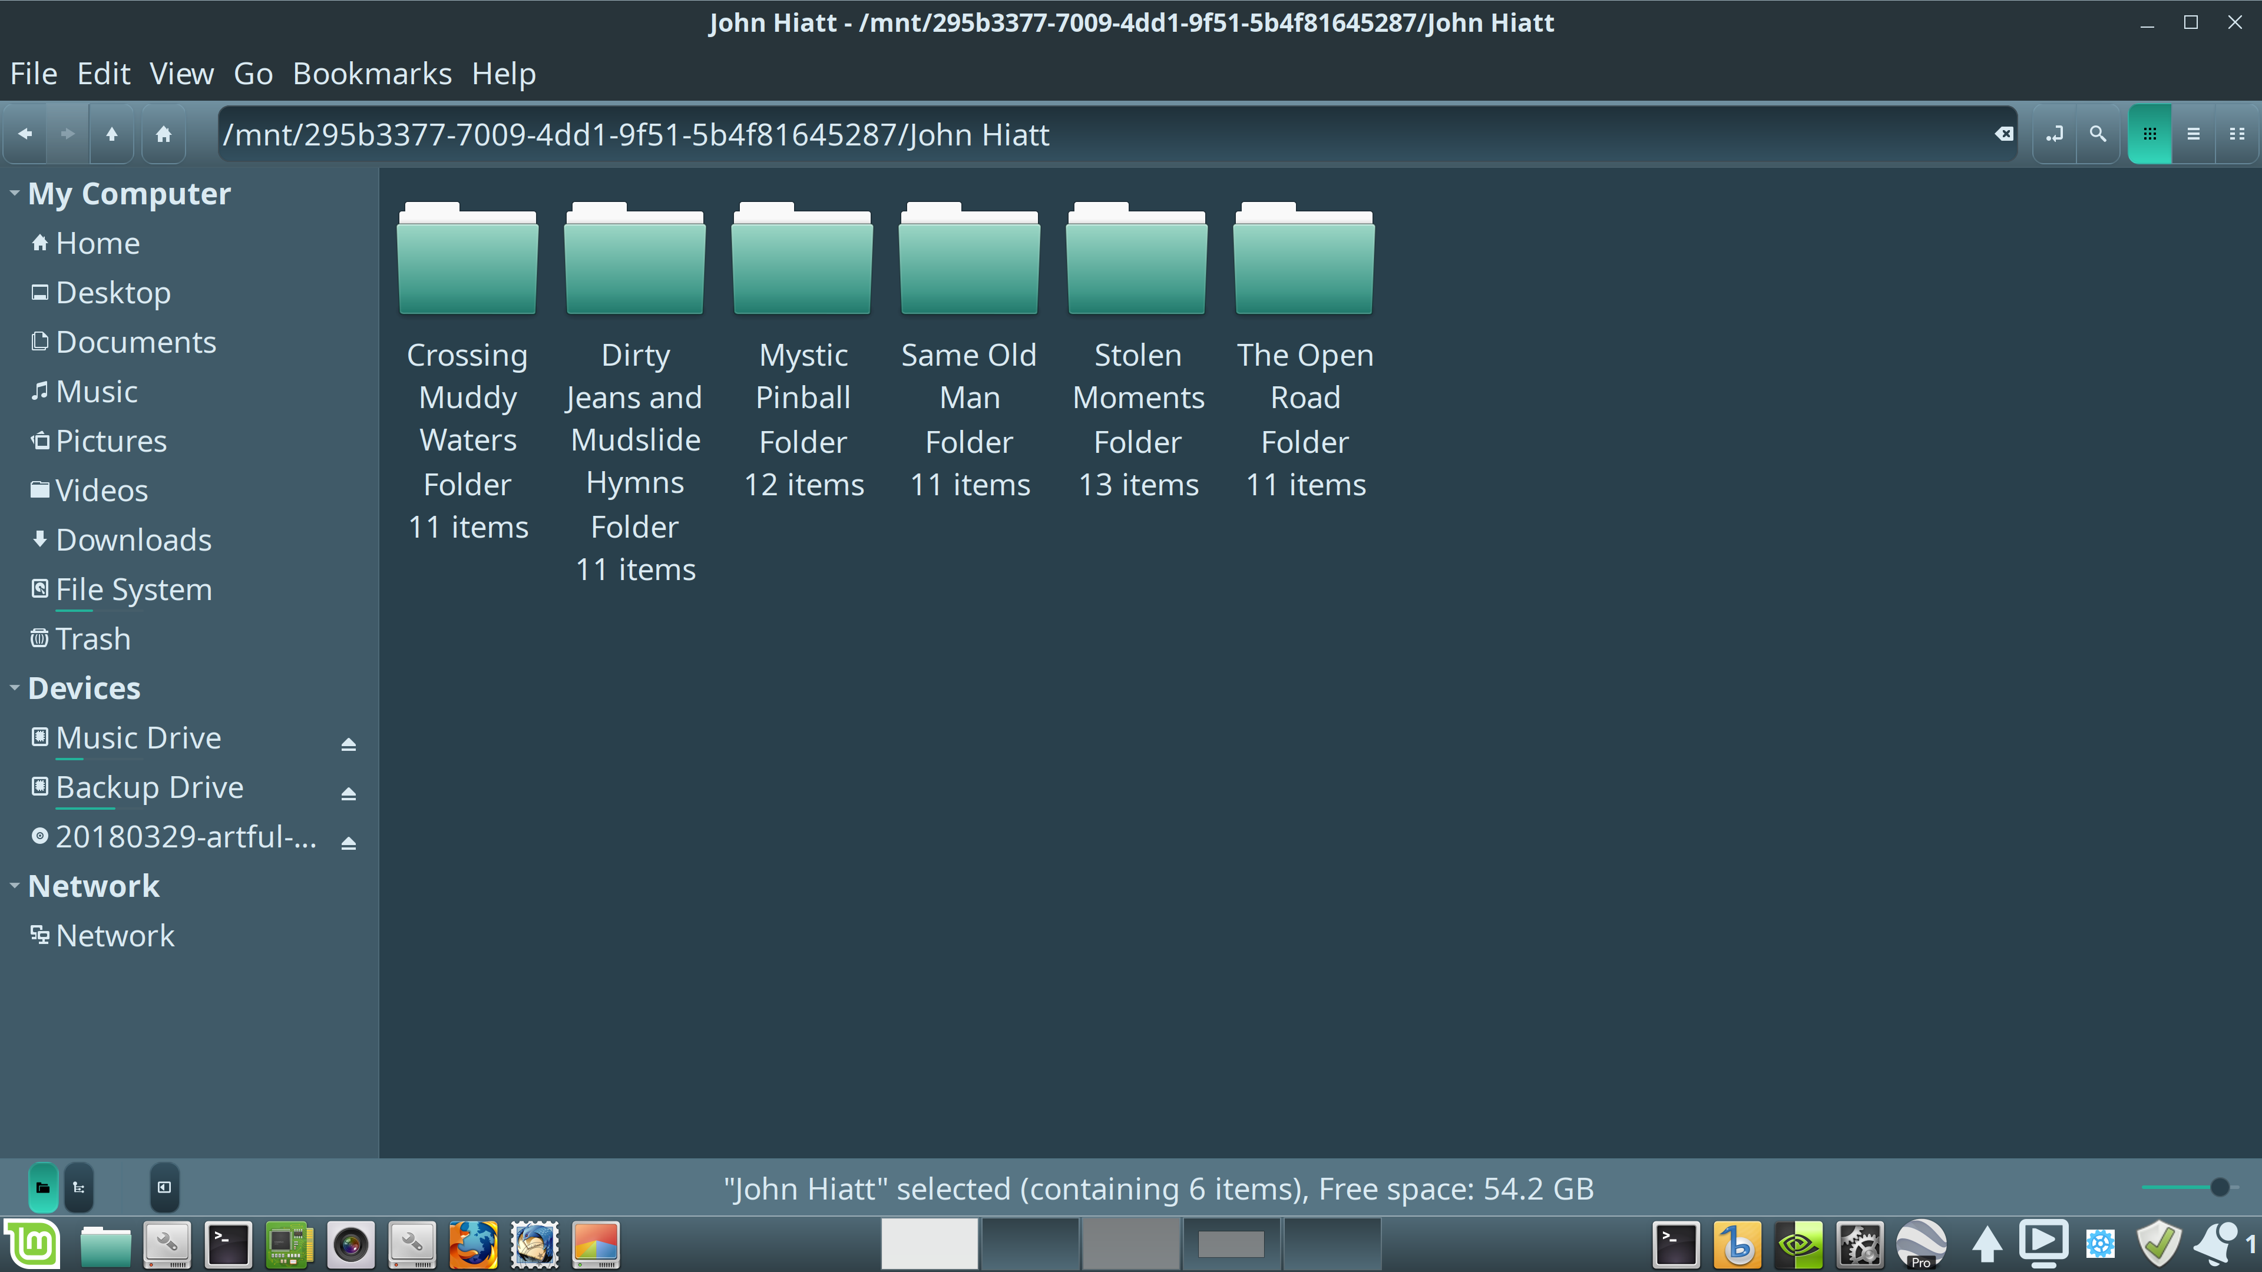Open the search files tool
Screen dimensions: 2262x1272
tap(2098, 134)
